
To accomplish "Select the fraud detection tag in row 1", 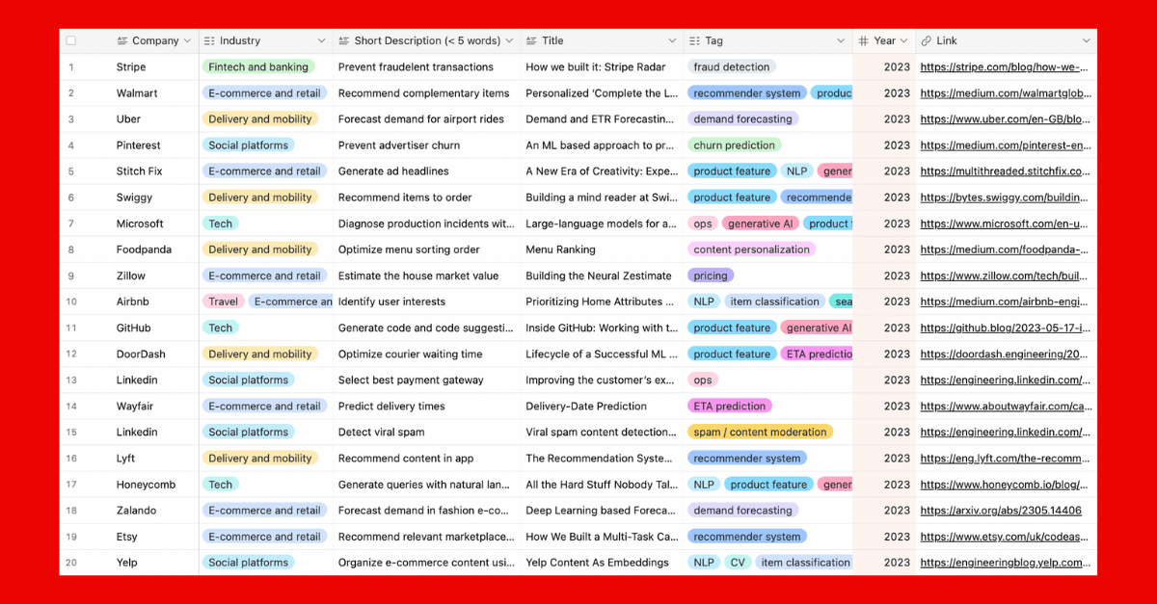I will pos(730,66).
